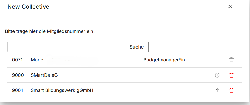Screen dimensions: 250x105
Task: Click the 'Bitte trage hier die Mitgliedsnummer ein' label
Action: click(50, 31)
